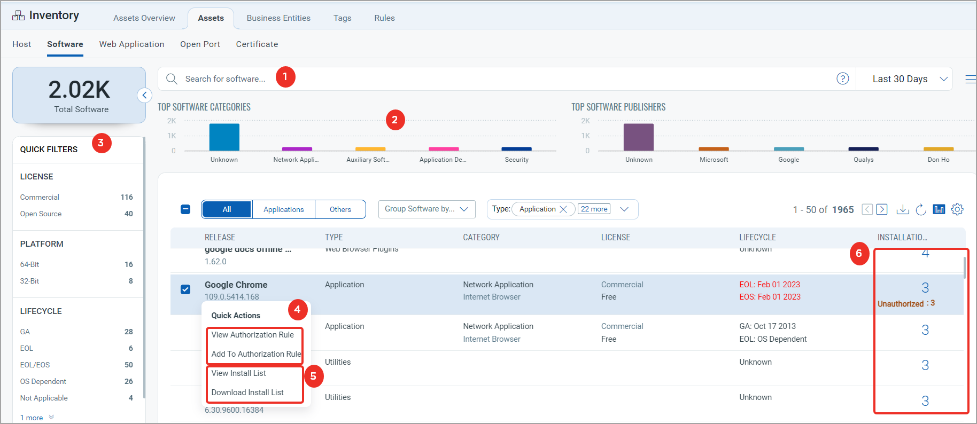Toggle the chart view icon

click(x=939, y=209)
